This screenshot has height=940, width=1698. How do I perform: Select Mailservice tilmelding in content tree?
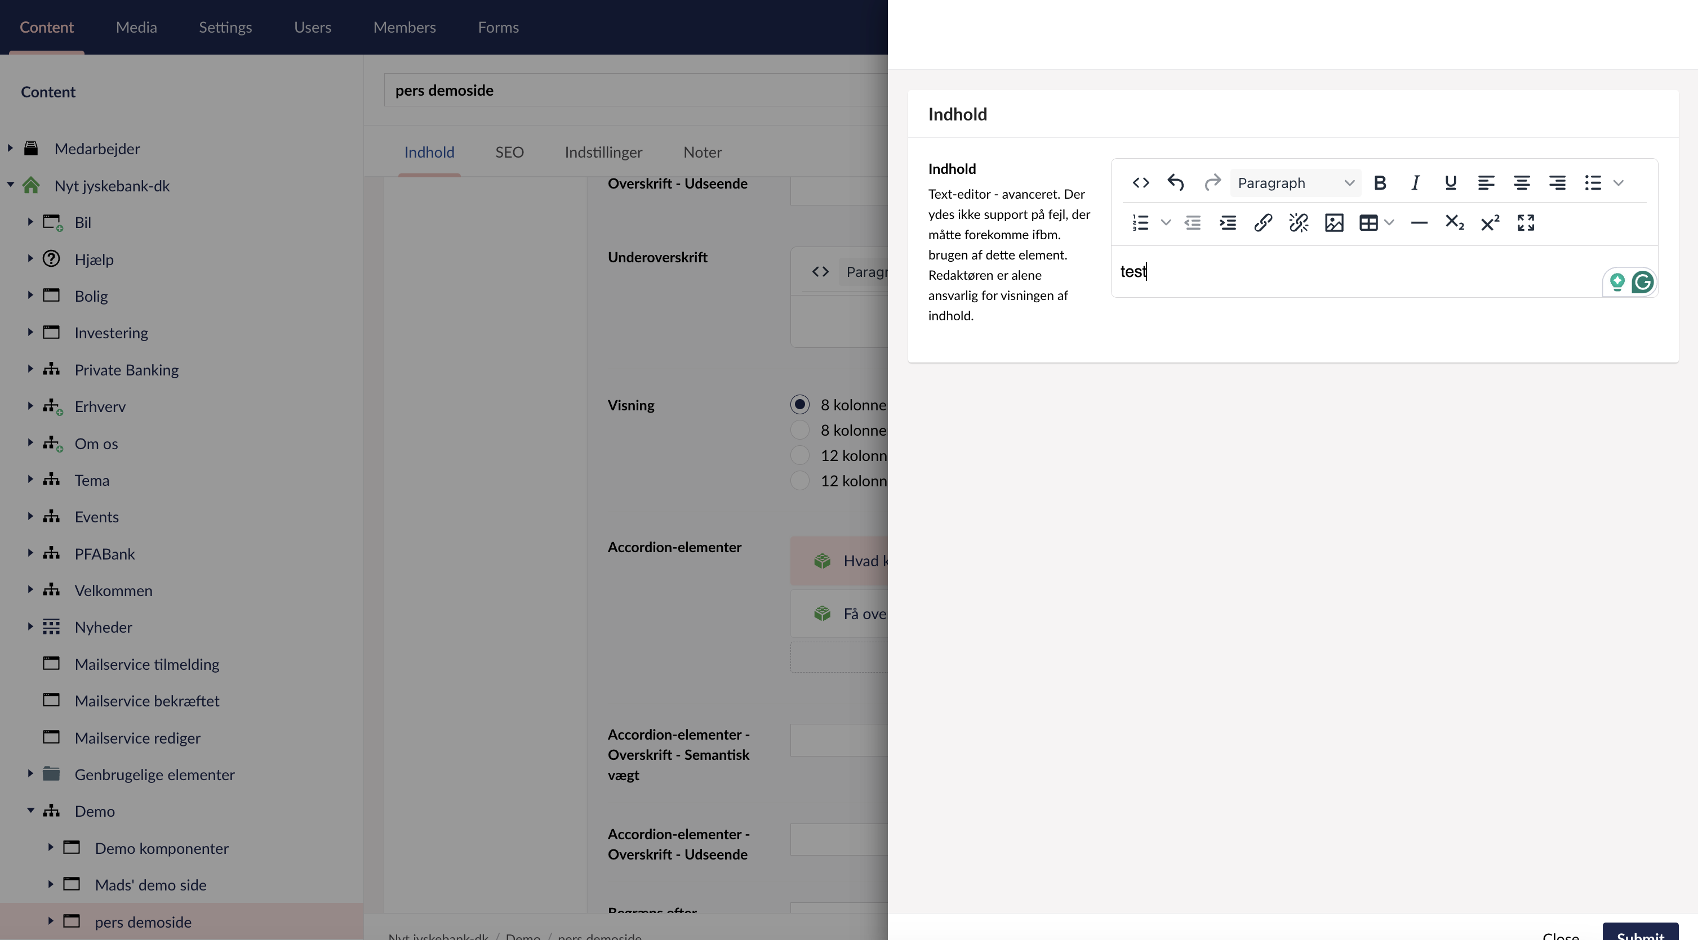tap(146, 664)
